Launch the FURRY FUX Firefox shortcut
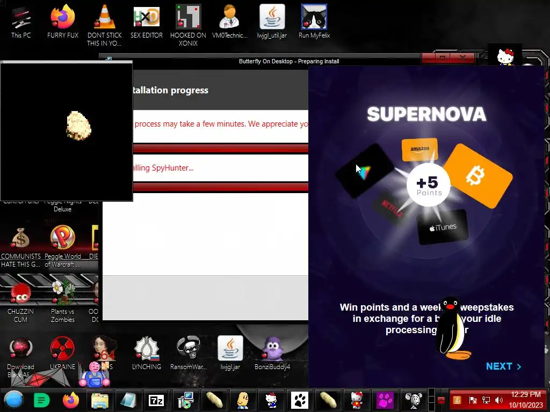The image size is (550, 412). (x=62, y=21)
